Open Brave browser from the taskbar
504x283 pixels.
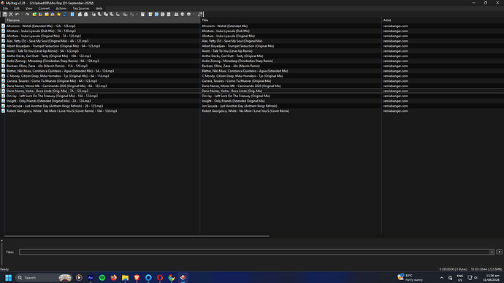(x=137, y=278)
